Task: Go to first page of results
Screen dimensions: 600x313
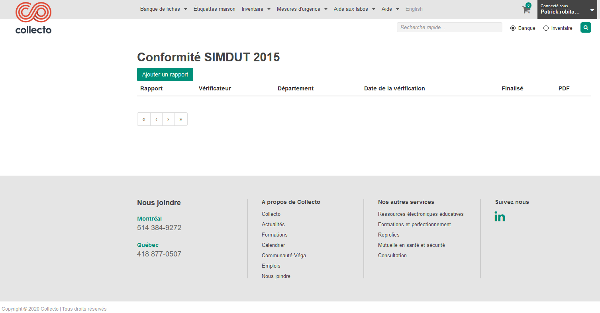Action: pyautogui.click(x=144, y=119)
